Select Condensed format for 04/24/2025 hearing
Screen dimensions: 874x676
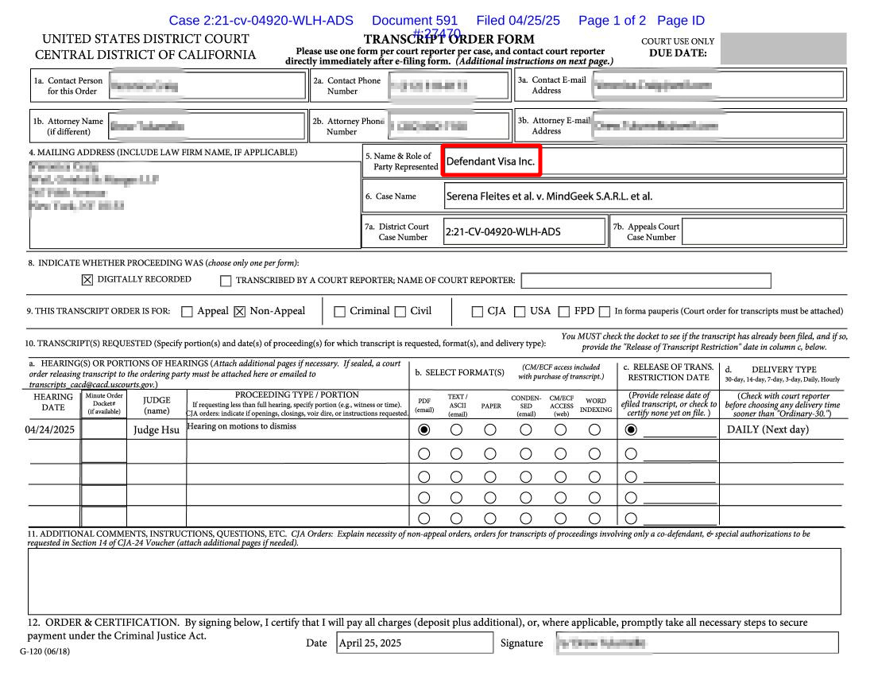coord(526,430)
